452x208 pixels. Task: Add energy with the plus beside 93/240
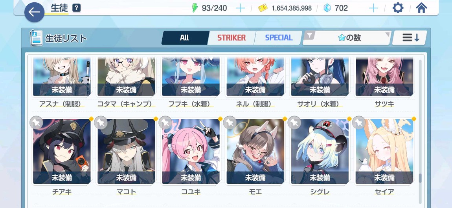[x=240, y=8]
